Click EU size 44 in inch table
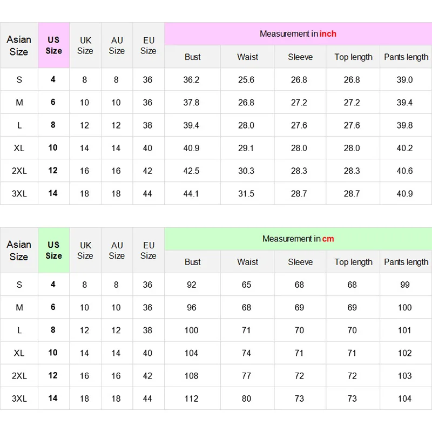Screen dimensions: 432x432 pos(147,194)
